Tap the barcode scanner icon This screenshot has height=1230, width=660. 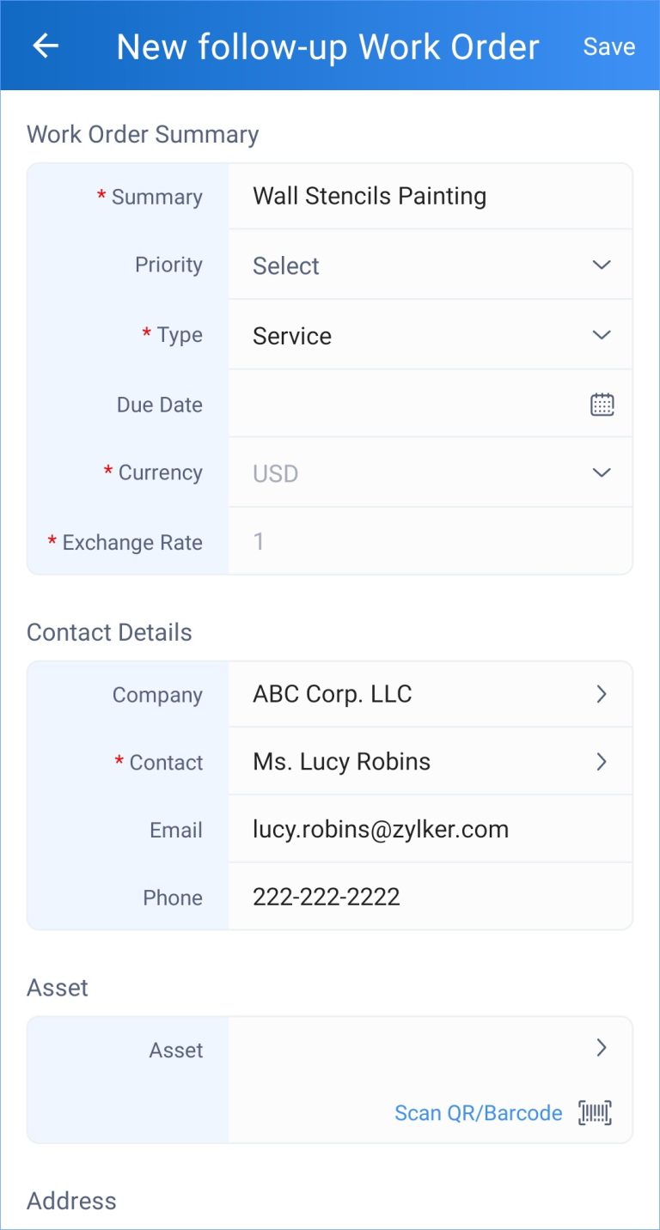tap(596, 1113)
